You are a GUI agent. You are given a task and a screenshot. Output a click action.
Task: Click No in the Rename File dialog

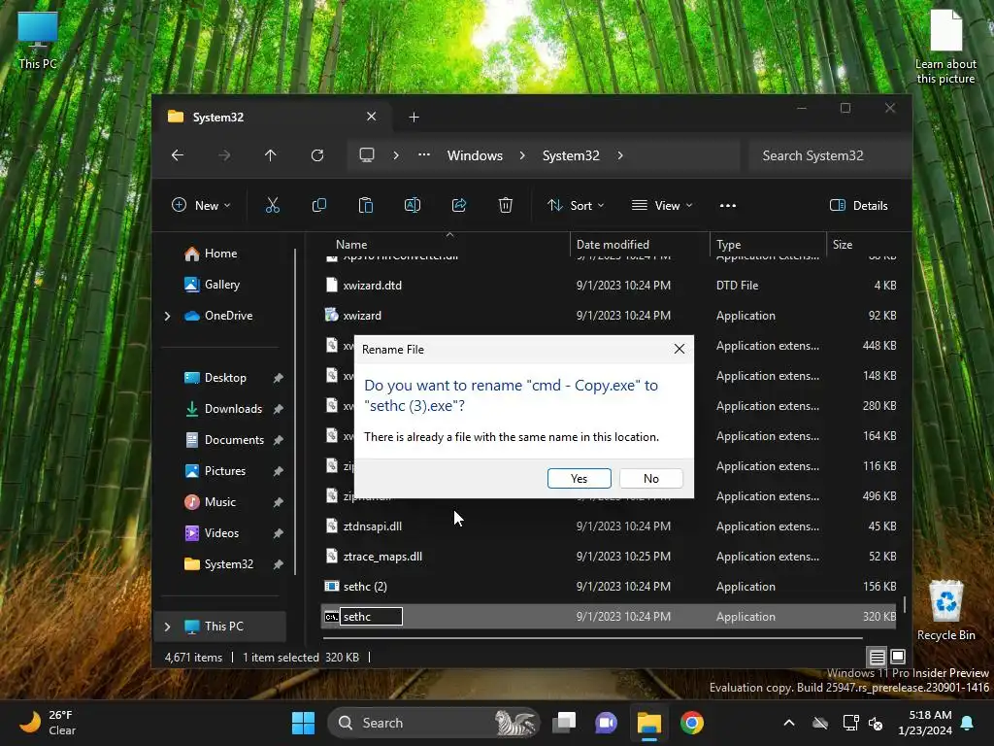pos(651,478)
